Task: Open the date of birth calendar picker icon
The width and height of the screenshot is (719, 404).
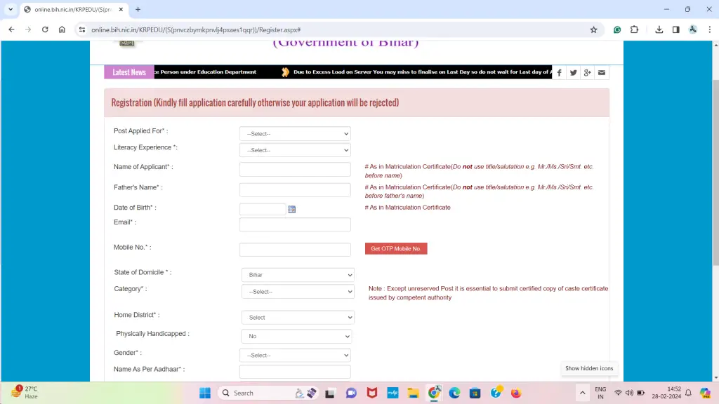Action: coord(291,209)
